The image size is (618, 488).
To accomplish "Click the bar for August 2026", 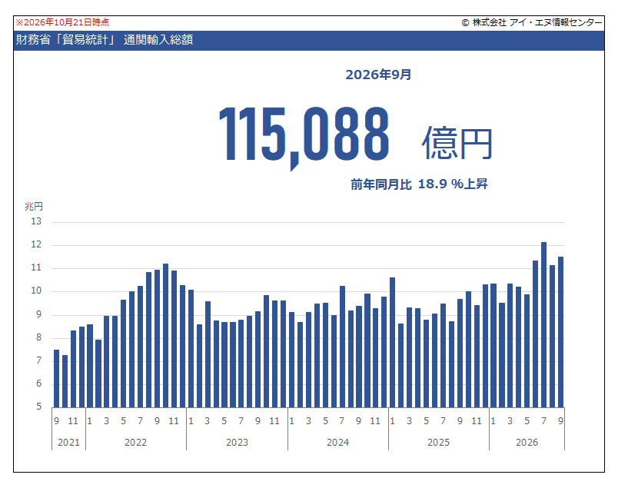I will (552, 337).
